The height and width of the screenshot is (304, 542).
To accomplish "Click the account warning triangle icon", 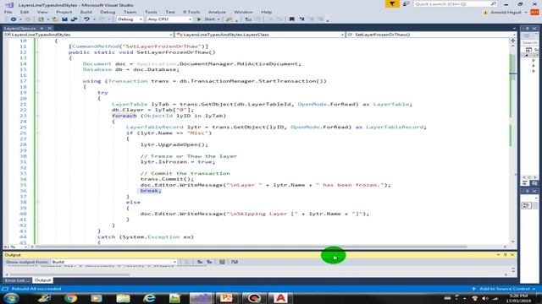I will [x=485, y=13].
